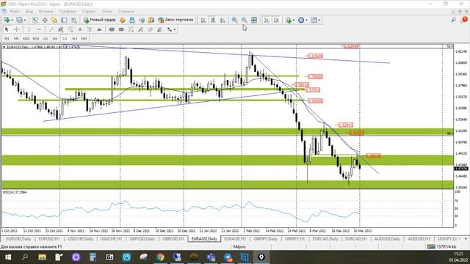Open the Сервис menu

coord(89,12)
